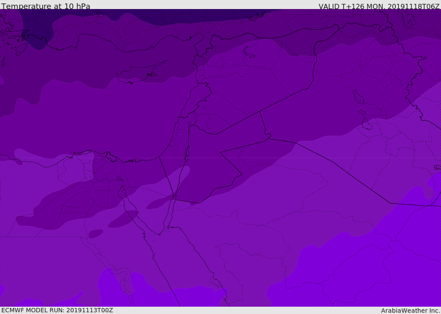Click the ECMWF MODEL RUN label

[57, 310]
